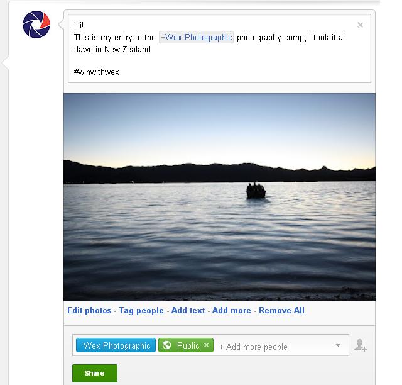Click the add person icon beside the audience field

361,345
